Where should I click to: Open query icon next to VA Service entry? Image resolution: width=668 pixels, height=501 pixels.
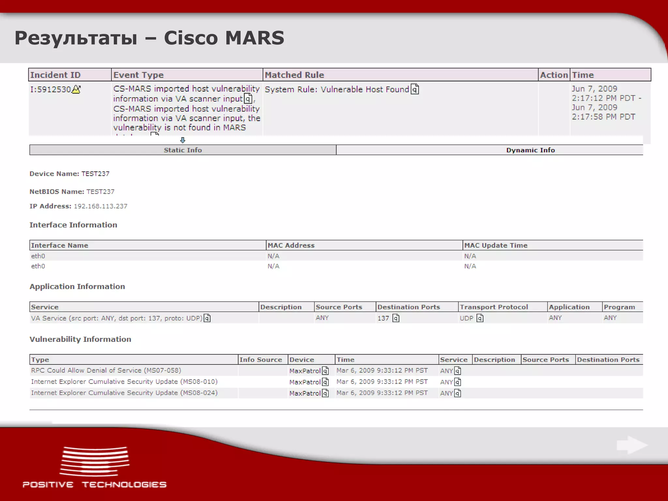pyautogui.click(x=207, y=318)
